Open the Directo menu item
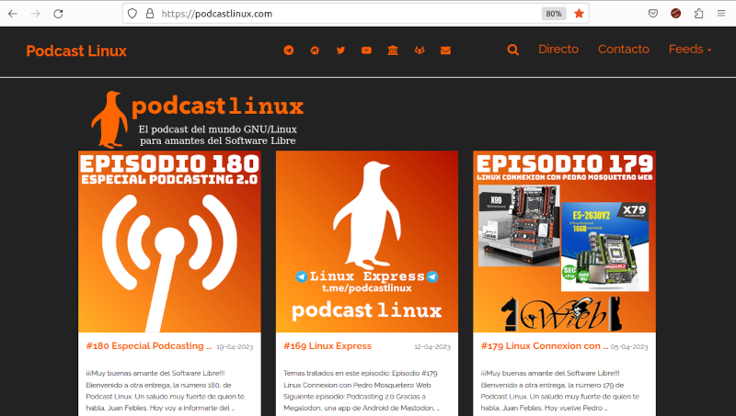 (x=558, y=50)
